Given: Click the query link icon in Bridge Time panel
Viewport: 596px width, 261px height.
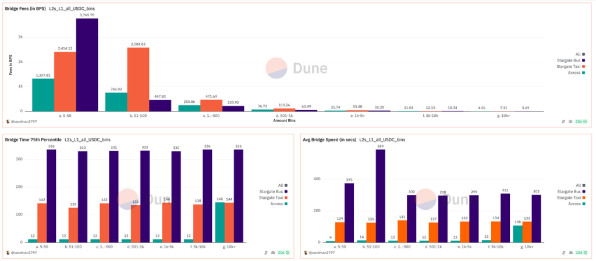Looking at the screenshot, I should click(x=265, y=253).
